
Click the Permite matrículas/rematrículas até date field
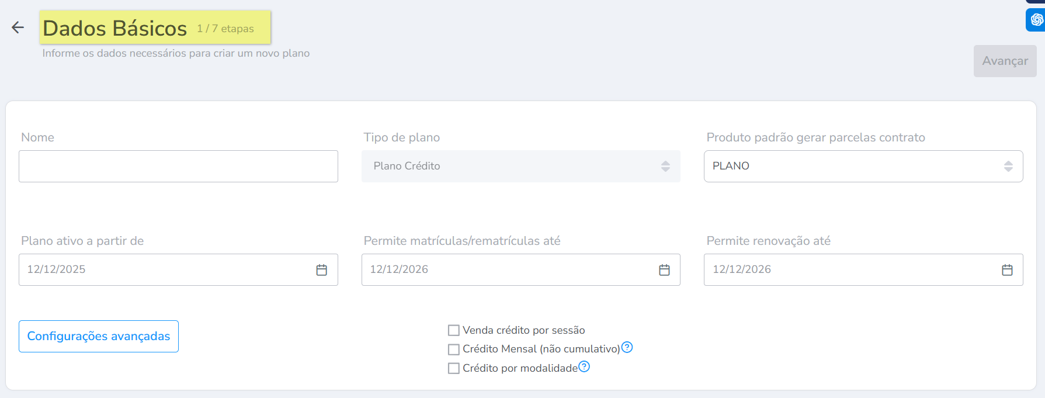(508, 269)
